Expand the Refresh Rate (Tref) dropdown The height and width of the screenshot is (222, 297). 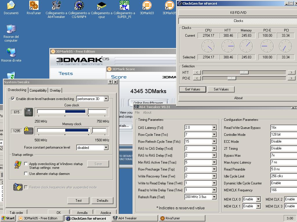[x=214, y=197]
